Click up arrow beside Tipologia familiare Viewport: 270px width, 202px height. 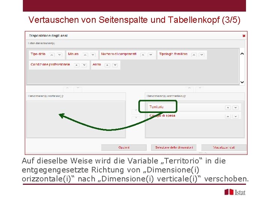[194, 55]
